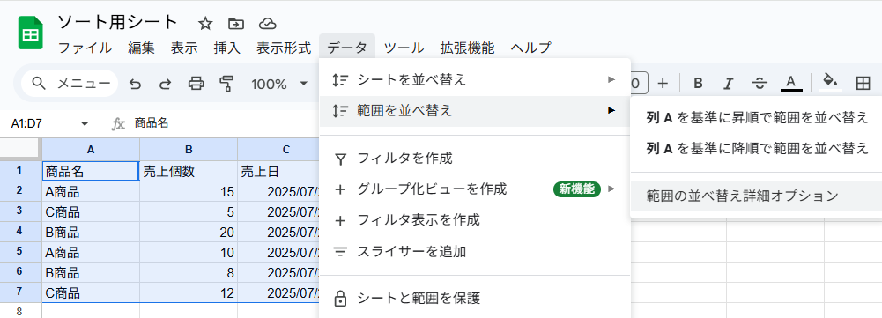Check the cloud save status icon
The image size is (882, 318).
pos(267,23)
